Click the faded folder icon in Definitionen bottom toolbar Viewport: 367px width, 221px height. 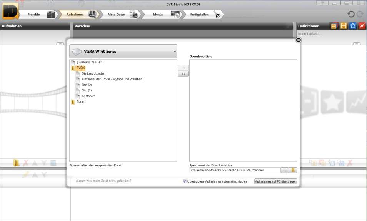tap(313, 163)
